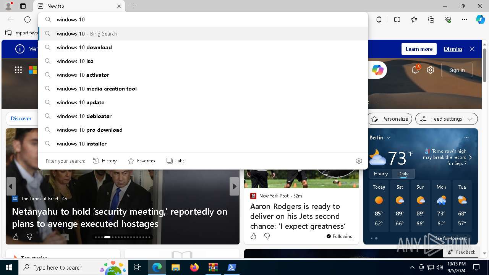
Task: Click the Windows taskbar search box
Action: click(74, 267)
